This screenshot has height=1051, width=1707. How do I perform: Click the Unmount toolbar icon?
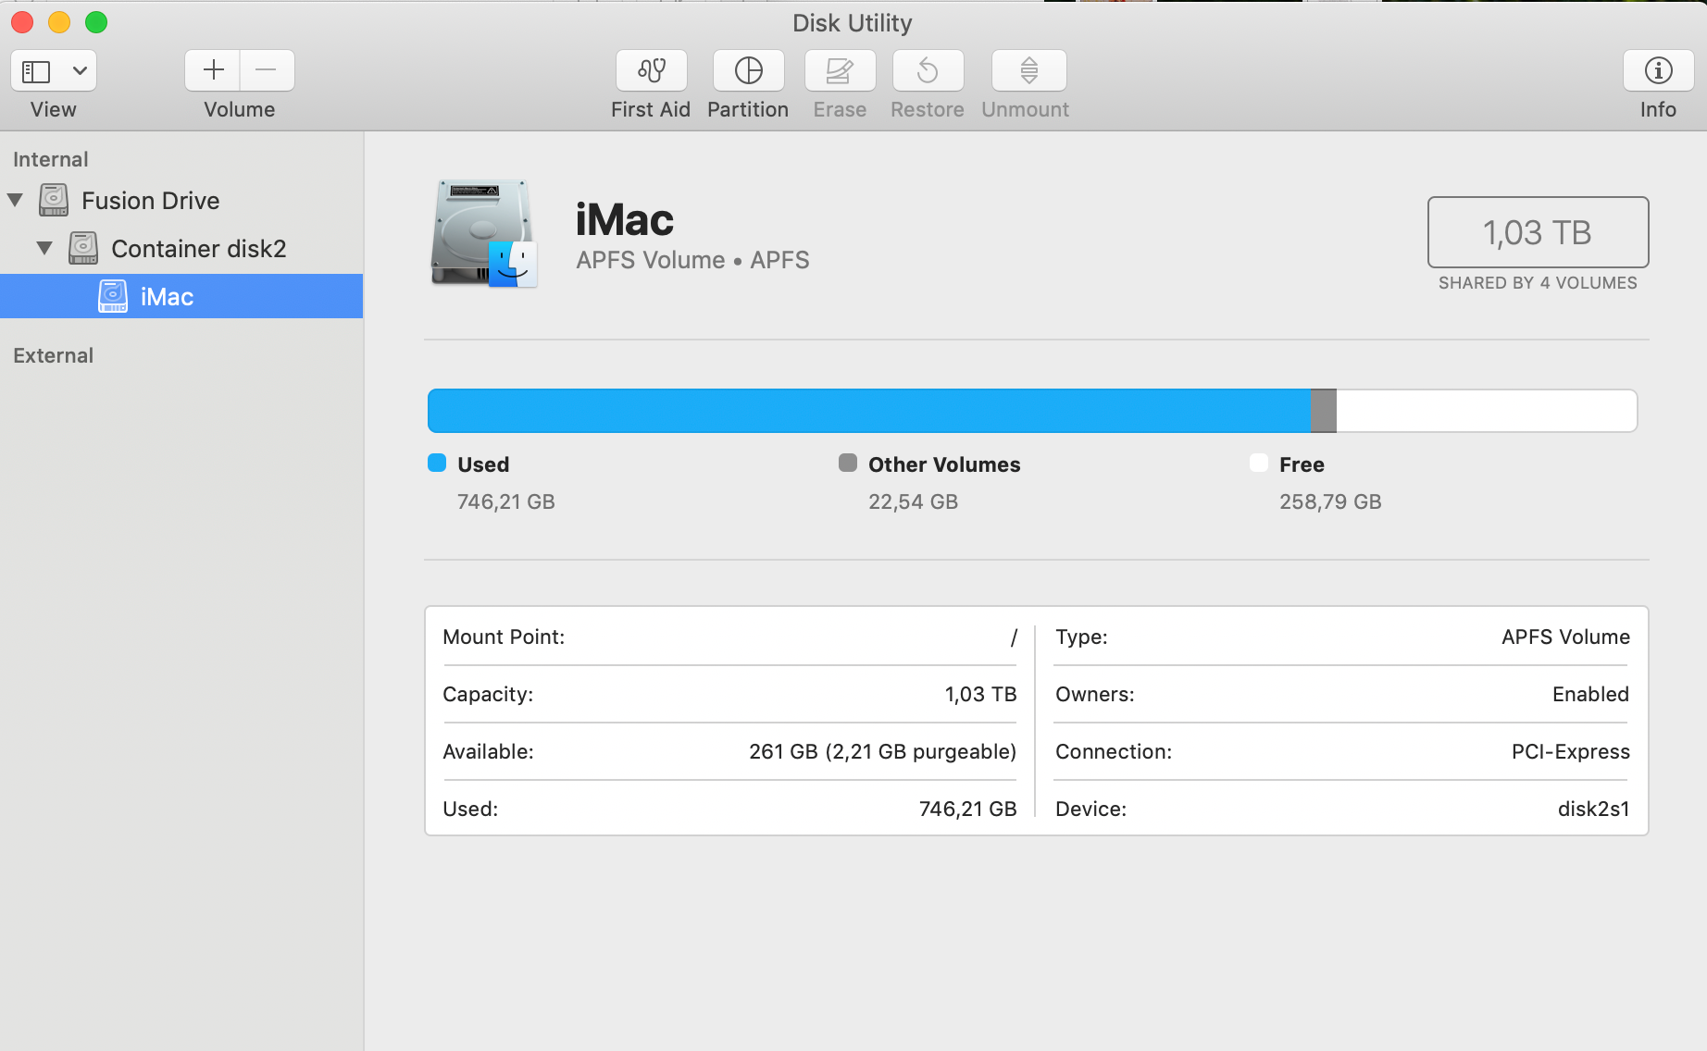click(1028, 70)
